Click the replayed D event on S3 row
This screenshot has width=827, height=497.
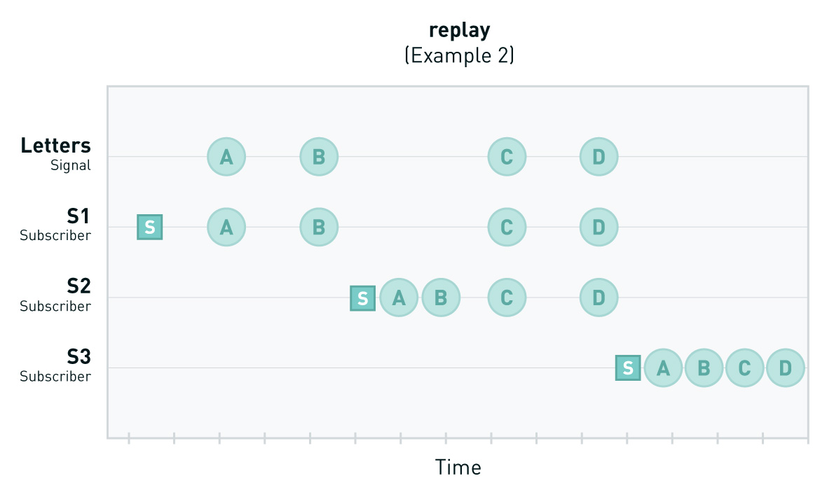[x=786, y=368]
